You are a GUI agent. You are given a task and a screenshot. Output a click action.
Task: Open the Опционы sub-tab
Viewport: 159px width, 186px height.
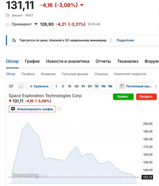point(101,74)
